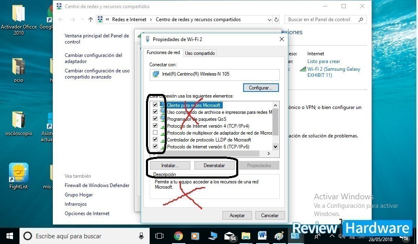Open the volume control in the tray

click(x=342, y=236)
